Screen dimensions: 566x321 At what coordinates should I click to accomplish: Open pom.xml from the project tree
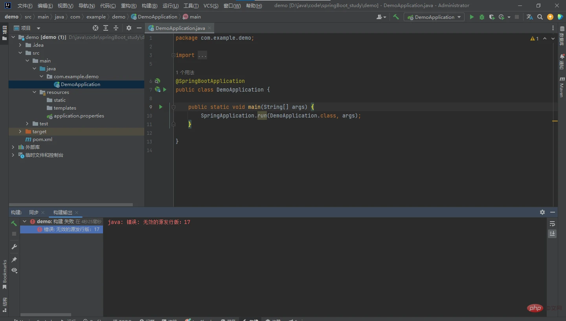click(42, 139)
